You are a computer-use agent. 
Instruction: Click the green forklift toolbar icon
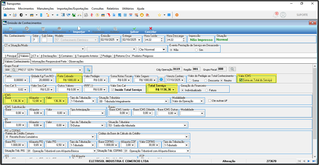pos(73,15)
